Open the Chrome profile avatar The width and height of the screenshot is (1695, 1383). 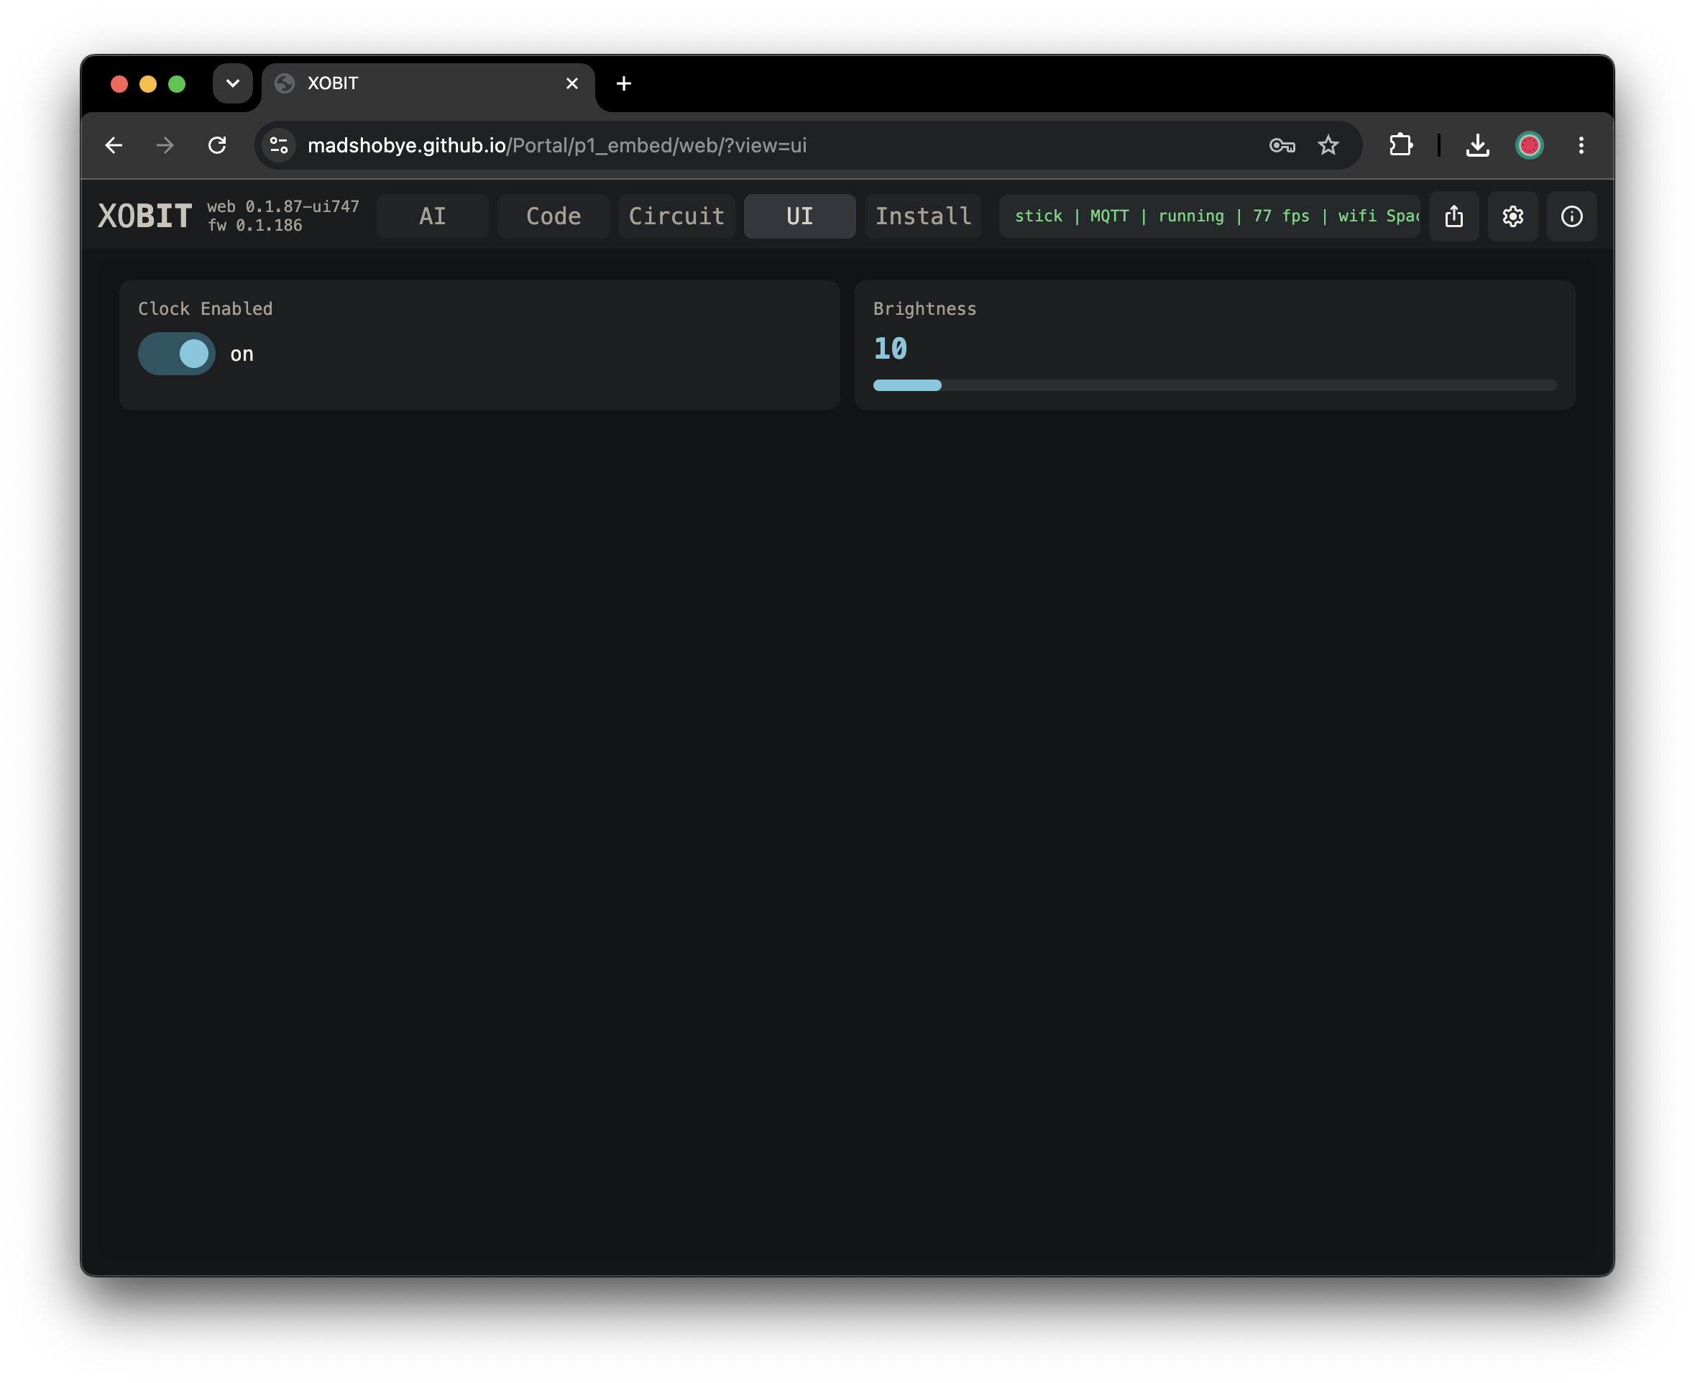coord(1530,145)
